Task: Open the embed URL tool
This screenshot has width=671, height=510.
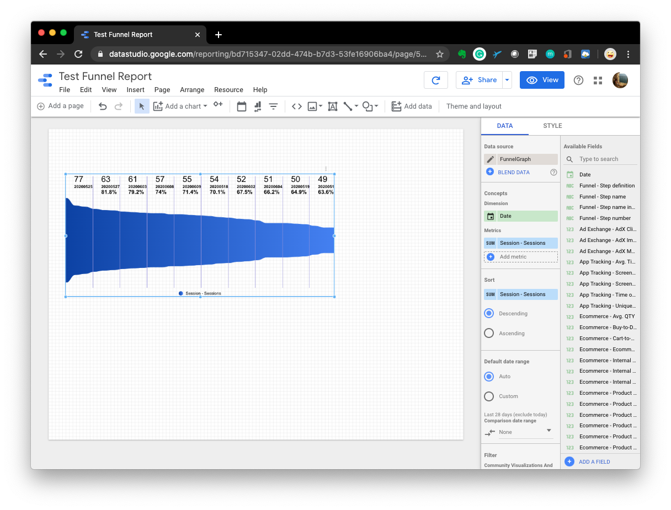Action: pos(296,106)
